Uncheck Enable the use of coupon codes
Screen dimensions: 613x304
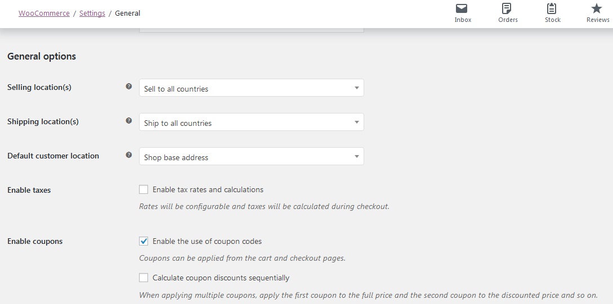coord(144,241)
